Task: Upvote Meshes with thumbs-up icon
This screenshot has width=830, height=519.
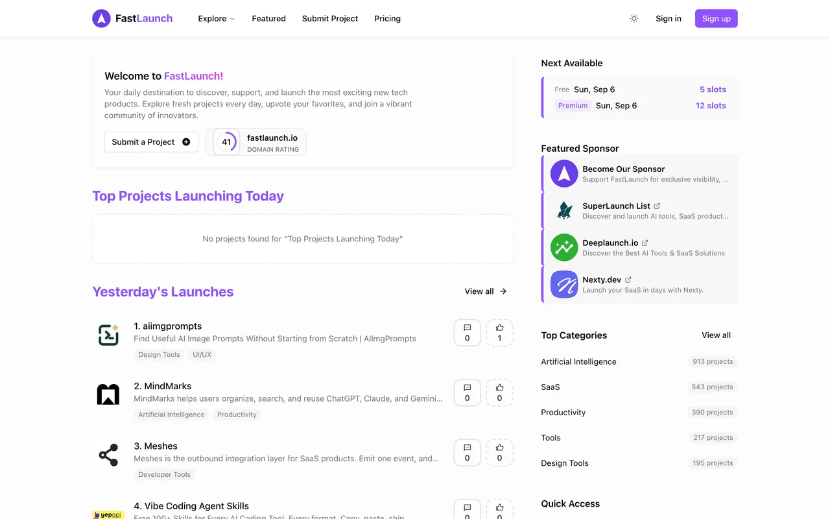Action: [499, 453]
